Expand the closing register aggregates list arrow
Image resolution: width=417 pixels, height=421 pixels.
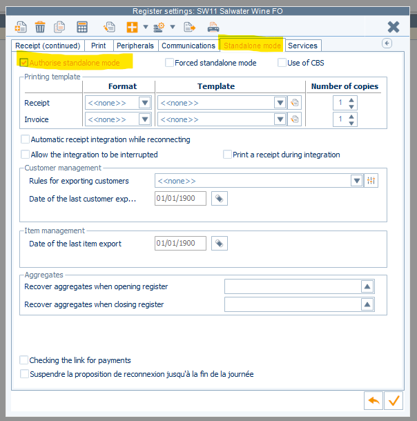pos(367,304)
